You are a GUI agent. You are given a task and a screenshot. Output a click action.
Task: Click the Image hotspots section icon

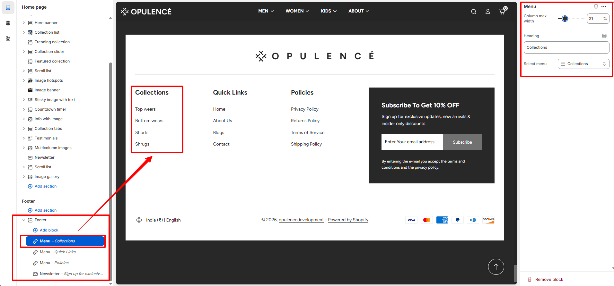click(x=30, y=80)
